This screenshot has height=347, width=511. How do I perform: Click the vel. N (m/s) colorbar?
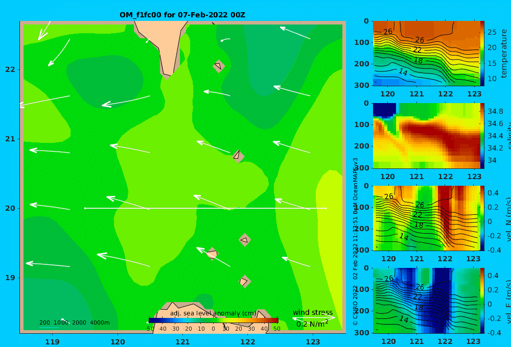point(482,218)
